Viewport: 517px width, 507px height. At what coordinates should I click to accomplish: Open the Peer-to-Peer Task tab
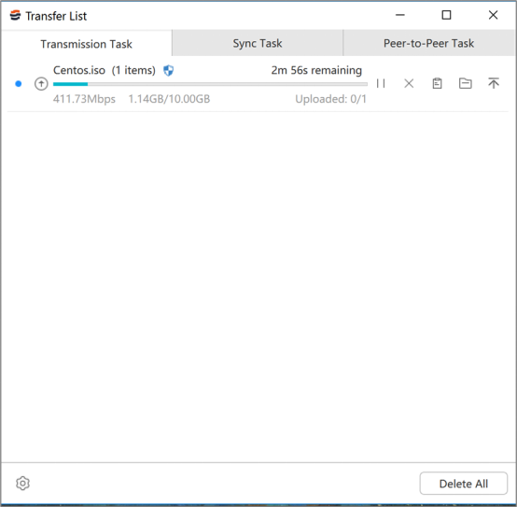click(428, 43)
